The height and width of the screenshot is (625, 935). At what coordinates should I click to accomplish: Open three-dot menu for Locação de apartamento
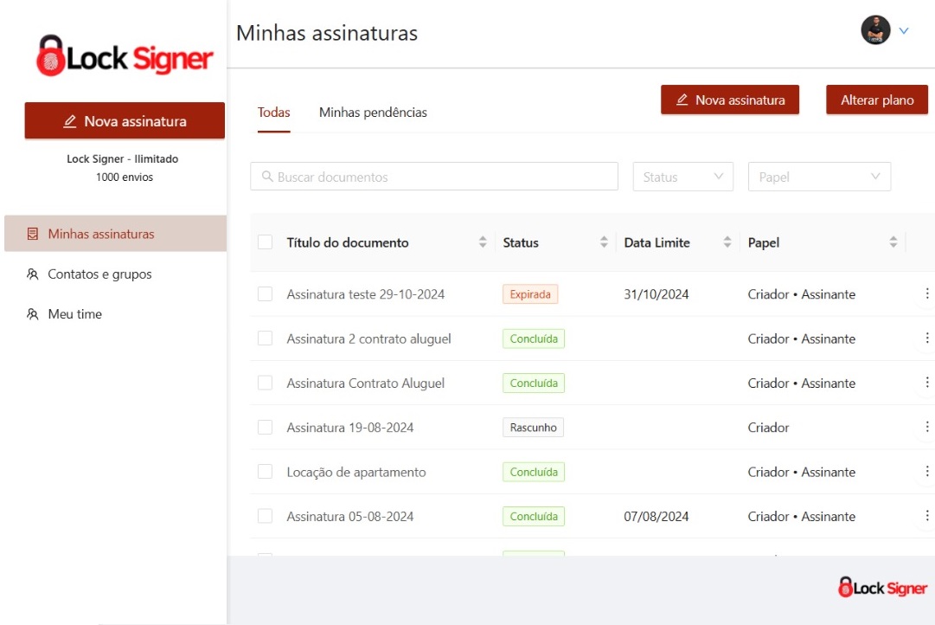click(926, 472)
